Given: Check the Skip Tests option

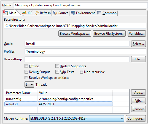Looking at the screenshot, I should 57,72.
